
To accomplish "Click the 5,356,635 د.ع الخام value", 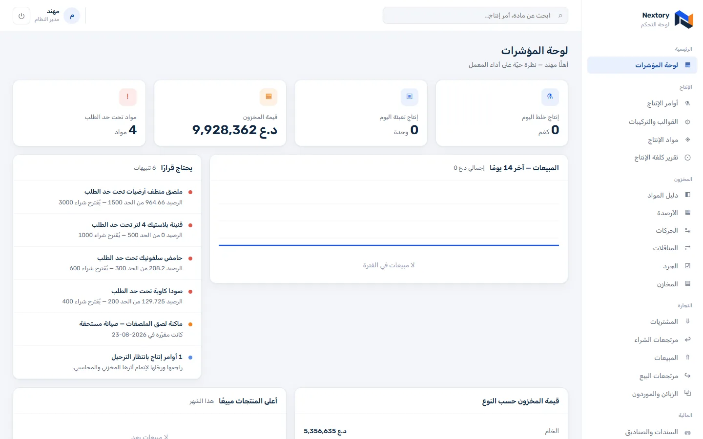I will pyautogui.click(x=325, y=431).
